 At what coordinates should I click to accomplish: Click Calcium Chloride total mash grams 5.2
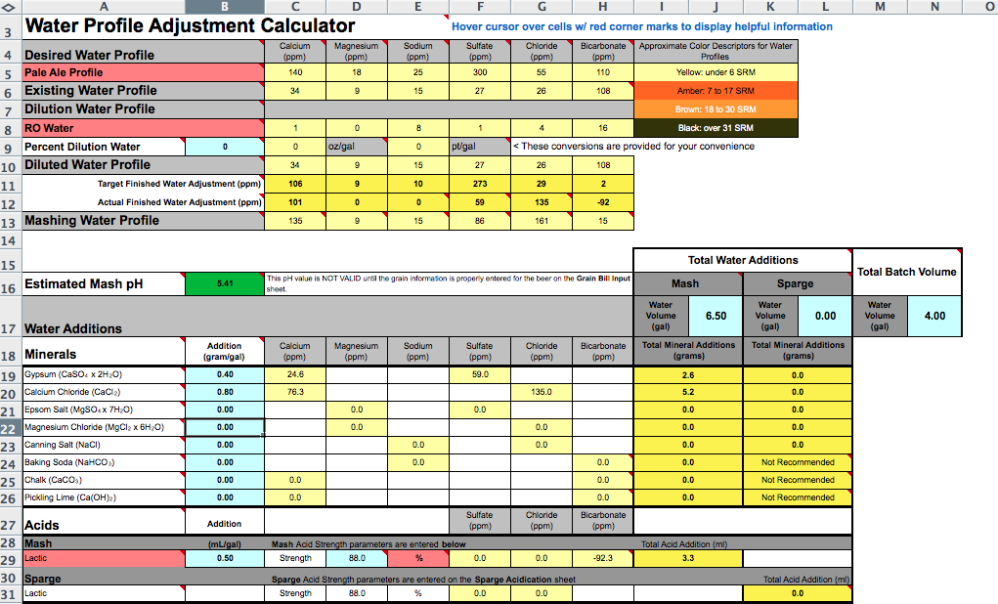pos(688,393)
